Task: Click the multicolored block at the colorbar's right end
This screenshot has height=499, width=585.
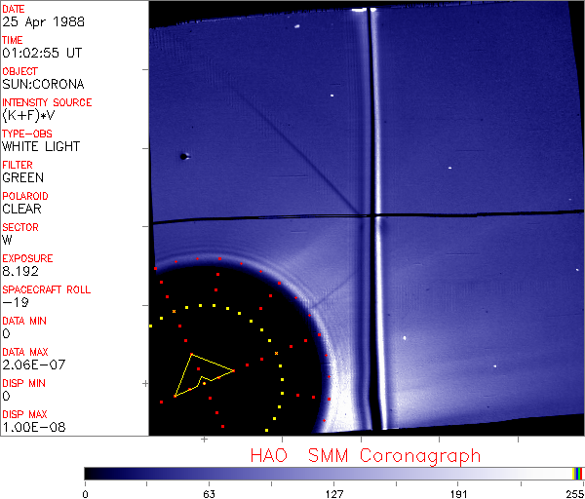Action: [577, 473]
